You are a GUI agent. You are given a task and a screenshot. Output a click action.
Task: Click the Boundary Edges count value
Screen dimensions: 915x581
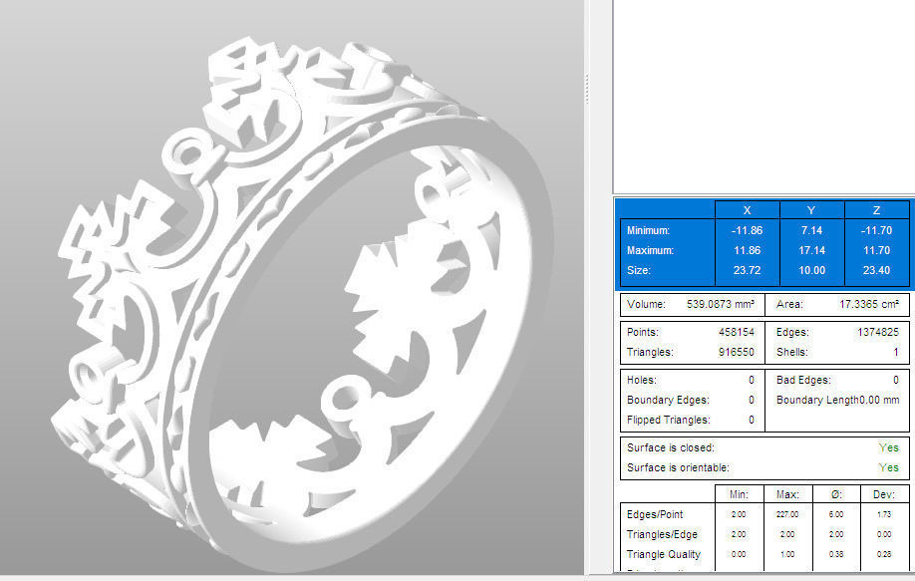752,400
